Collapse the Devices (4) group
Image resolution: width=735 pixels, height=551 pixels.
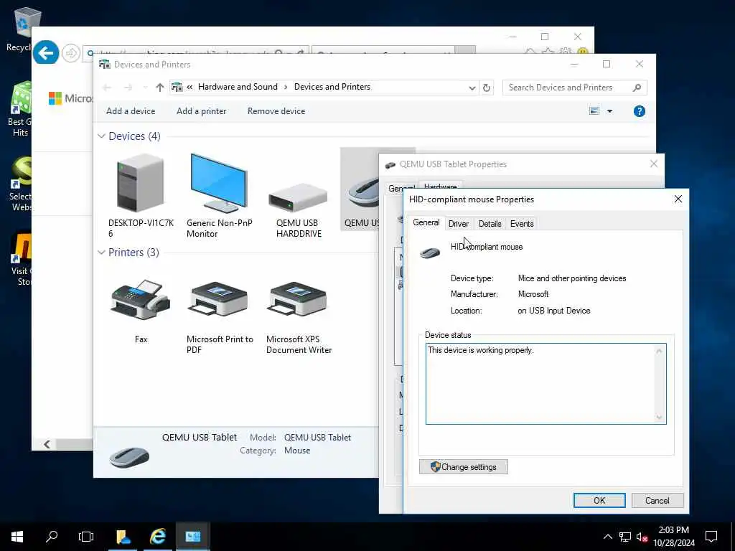pyautogui.click(x=101, y=136)
